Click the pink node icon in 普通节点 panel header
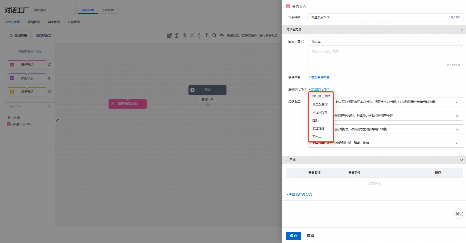466x243 pixels. pyautogui.click(x=288, y=6)
